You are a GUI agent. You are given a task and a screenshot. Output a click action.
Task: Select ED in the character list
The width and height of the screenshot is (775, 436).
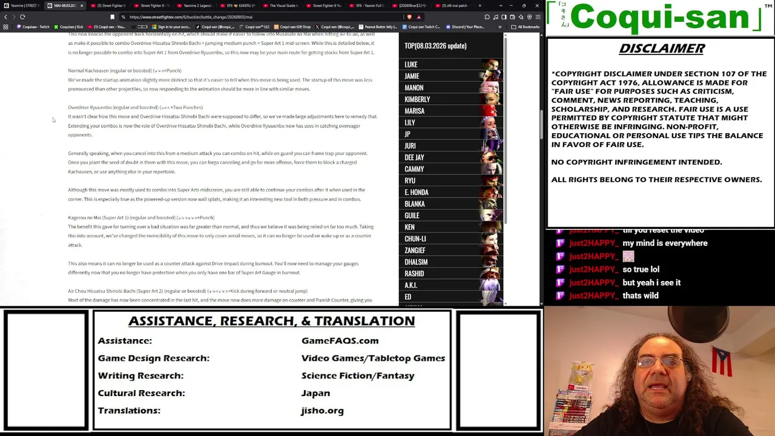(452, 297)
